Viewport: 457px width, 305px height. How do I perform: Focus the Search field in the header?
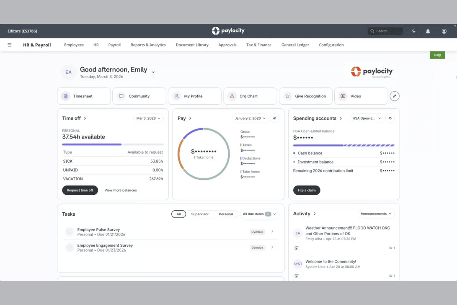pyautogui.click(x=385, y=31)
